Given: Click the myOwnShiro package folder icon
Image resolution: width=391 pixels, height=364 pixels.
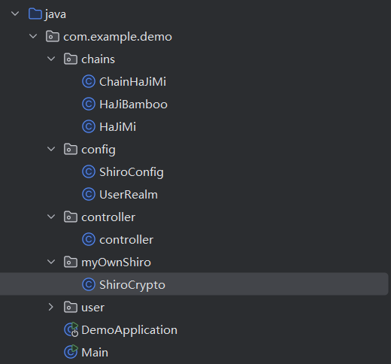Looking at the screenshot, I should (x=71, y=262).
